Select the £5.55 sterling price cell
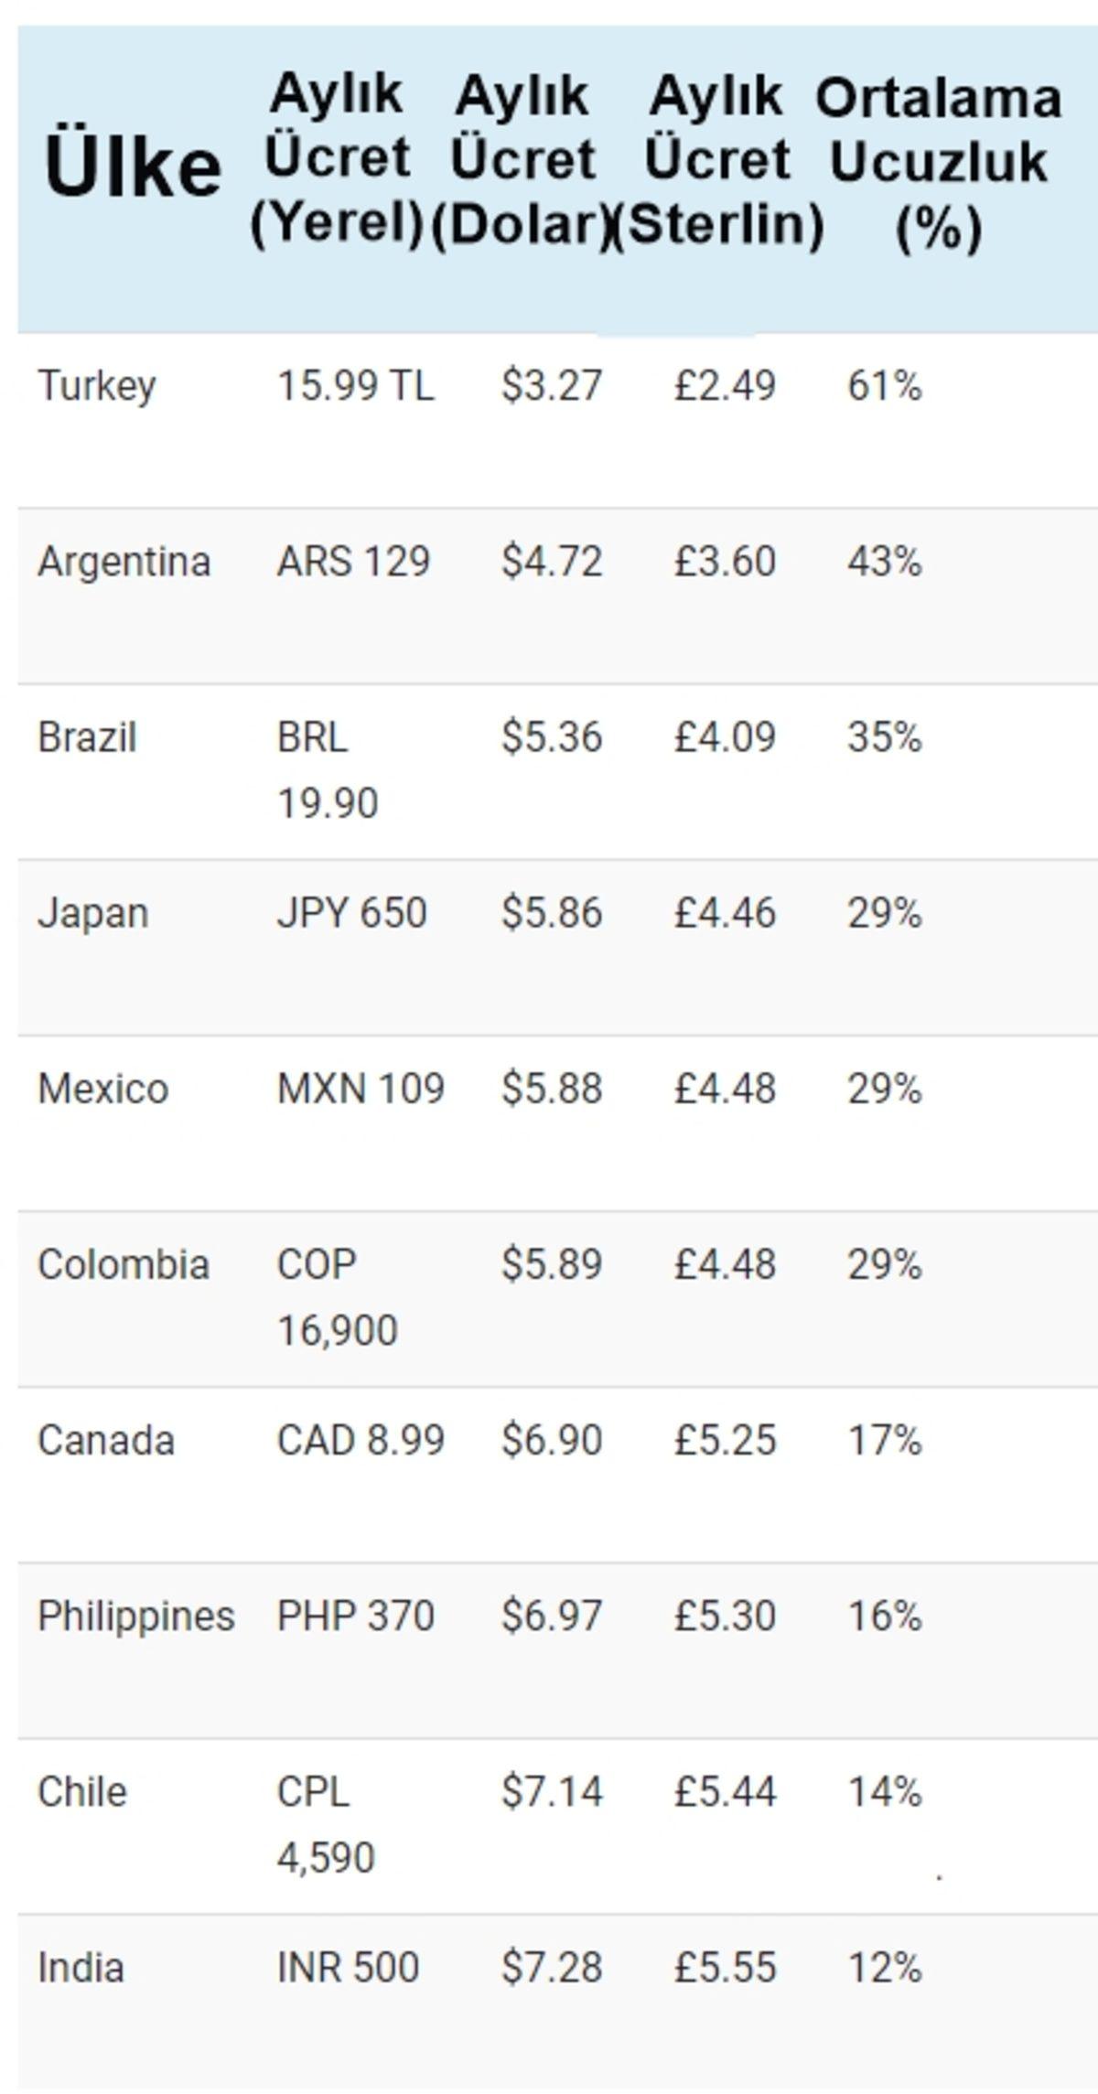This screenshot has width=1098, height=2094. pyautogui.click(x=725, y=1967)
